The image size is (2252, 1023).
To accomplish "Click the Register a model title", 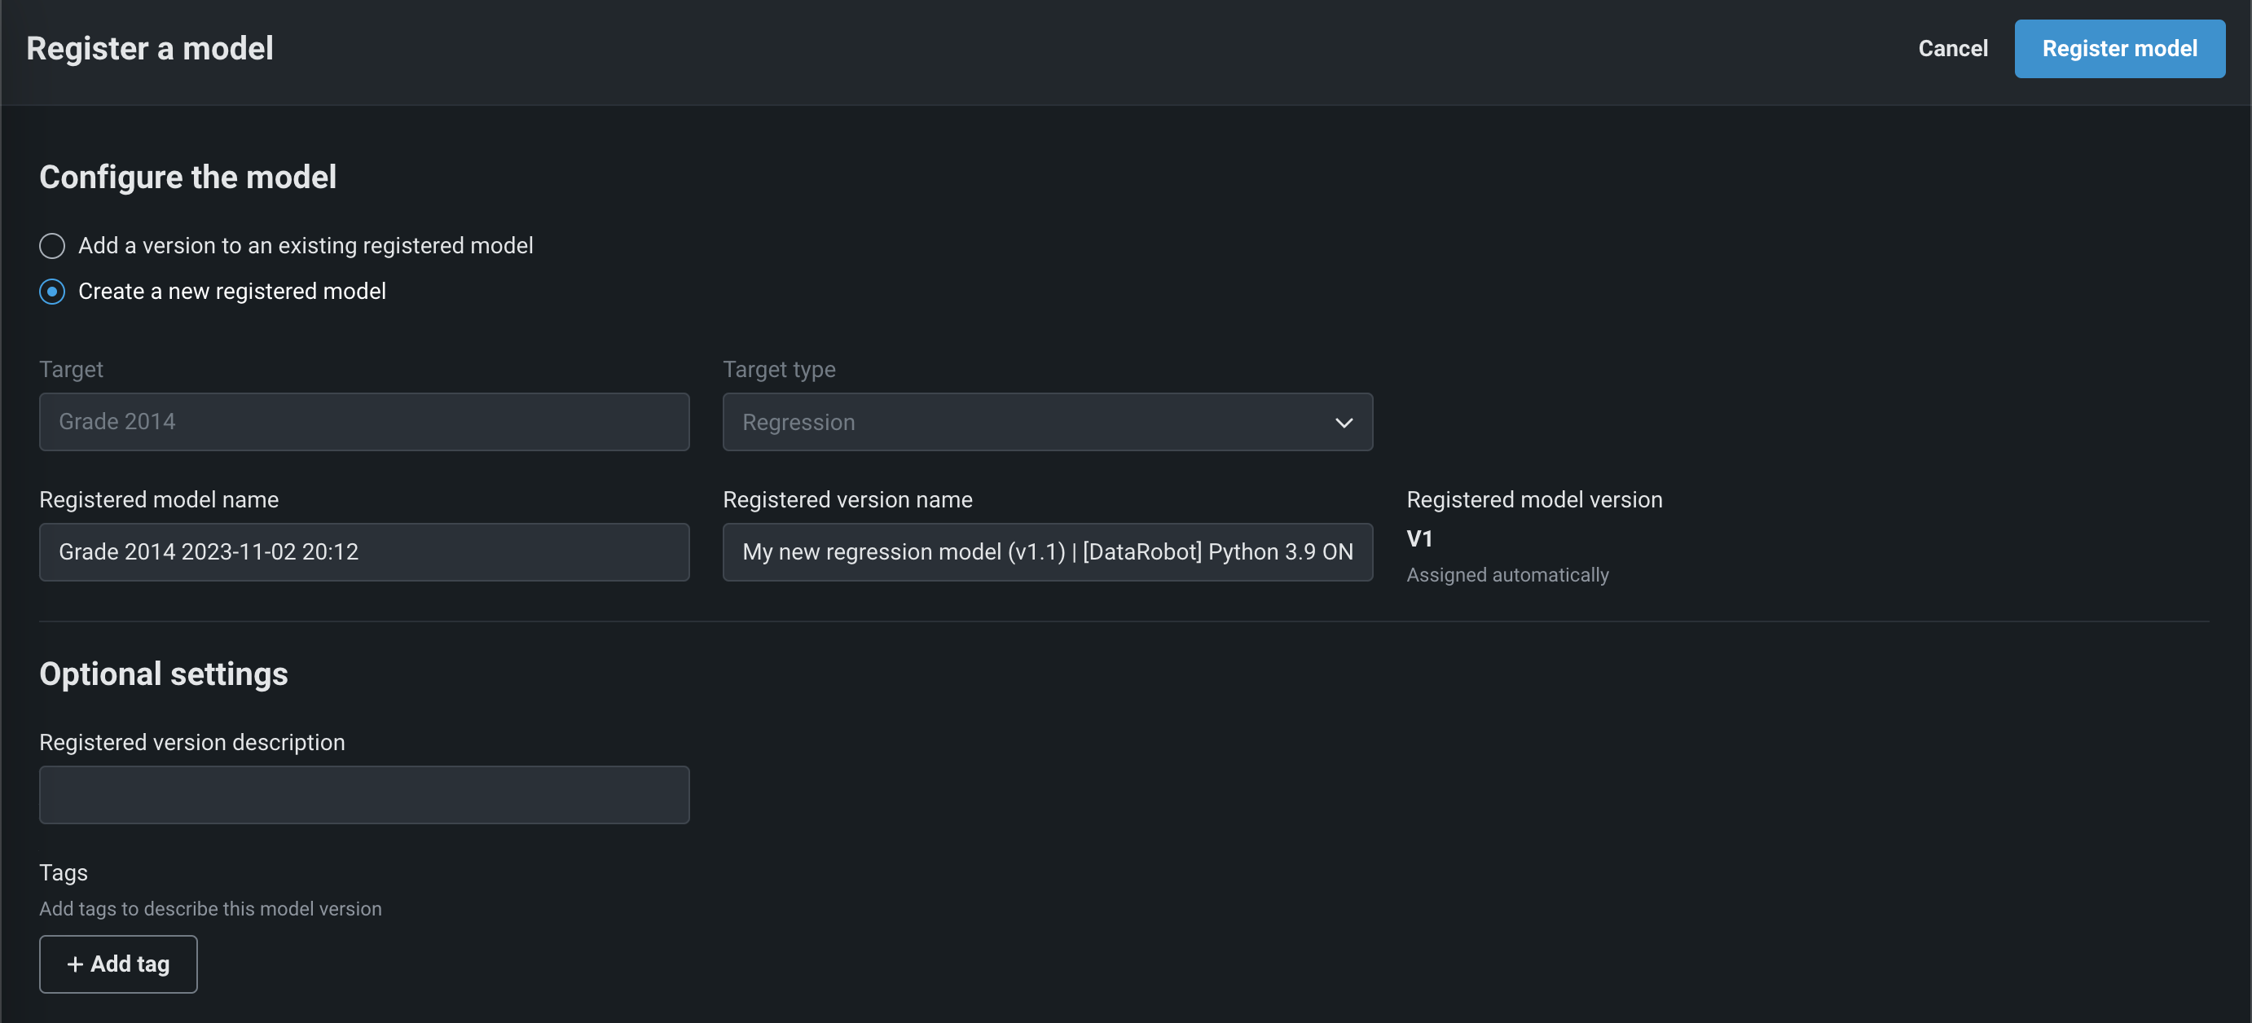I will (149, 49).
